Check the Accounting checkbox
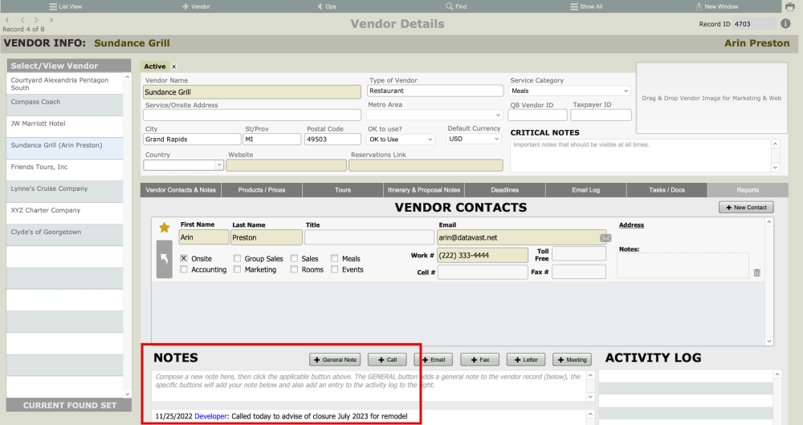 click(x=184, y=269)
